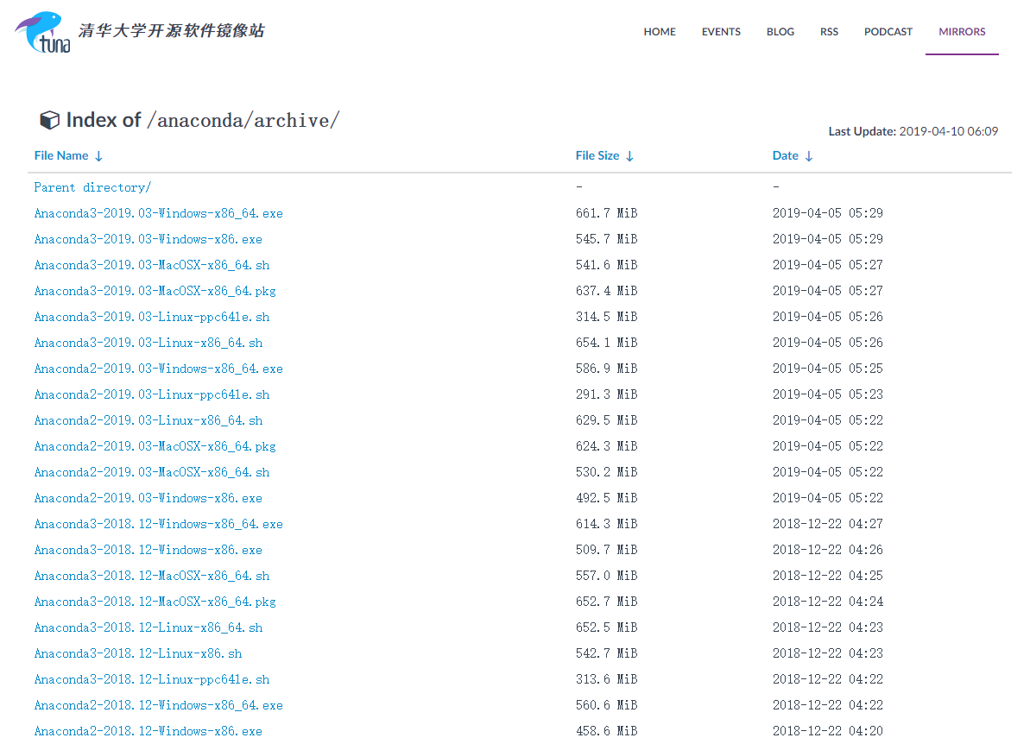Visit the PODCAST page
The height and width of the screenshot is (744, 1030).
pyautogui.click(x=888, y=32)
